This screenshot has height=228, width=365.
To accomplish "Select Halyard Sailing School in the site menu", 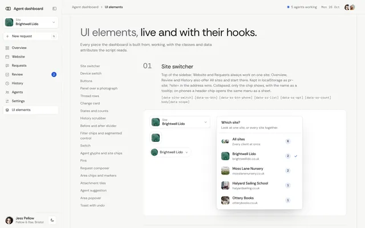I will tap(259, 185).
